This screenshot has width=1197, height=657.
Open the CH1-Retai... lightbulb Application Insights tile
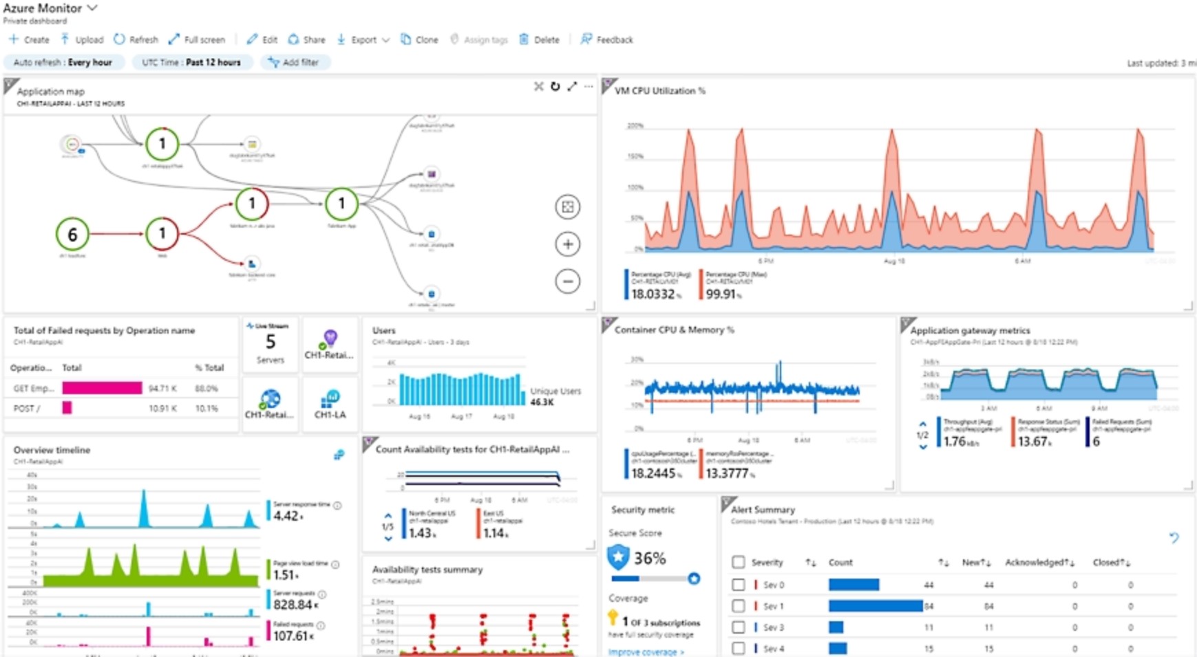pos(330,344)
